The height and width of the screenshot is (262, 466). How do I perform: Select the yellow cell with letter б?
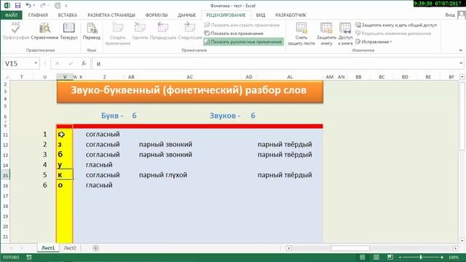click(64, 155)
